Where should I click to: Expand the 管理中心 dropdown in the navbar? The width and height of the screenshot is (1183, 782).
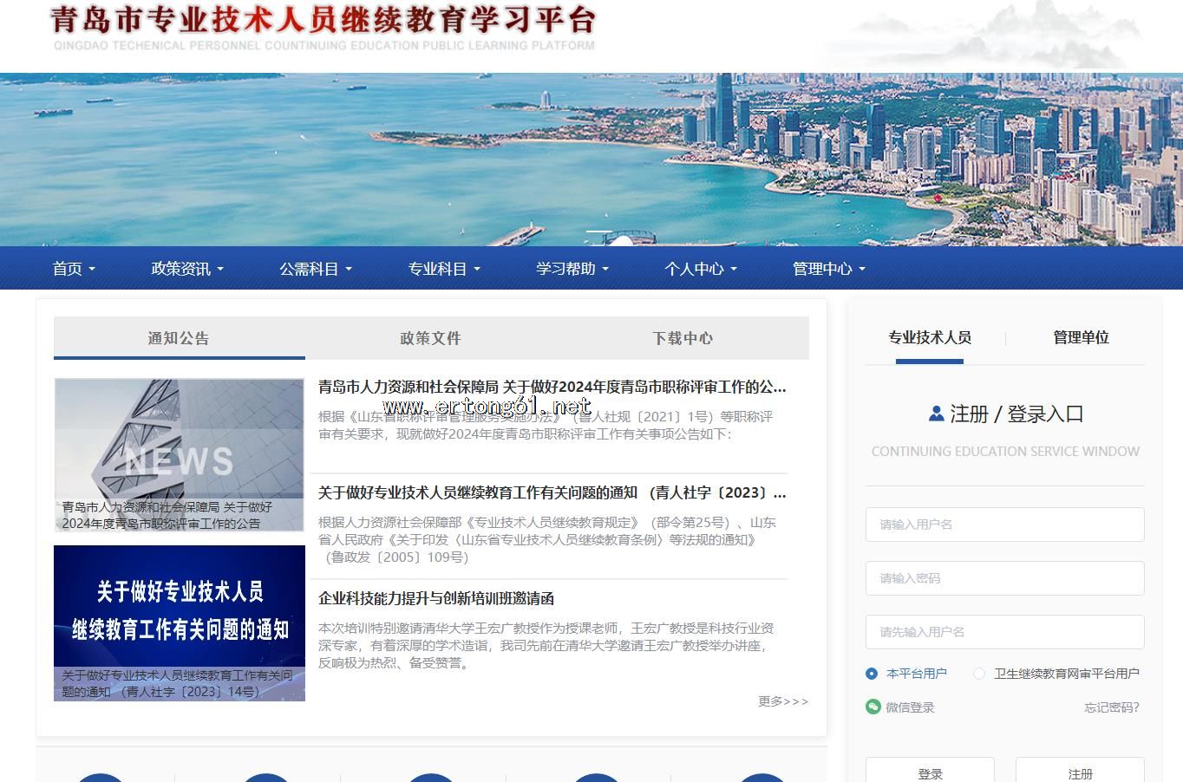(829, 269)
